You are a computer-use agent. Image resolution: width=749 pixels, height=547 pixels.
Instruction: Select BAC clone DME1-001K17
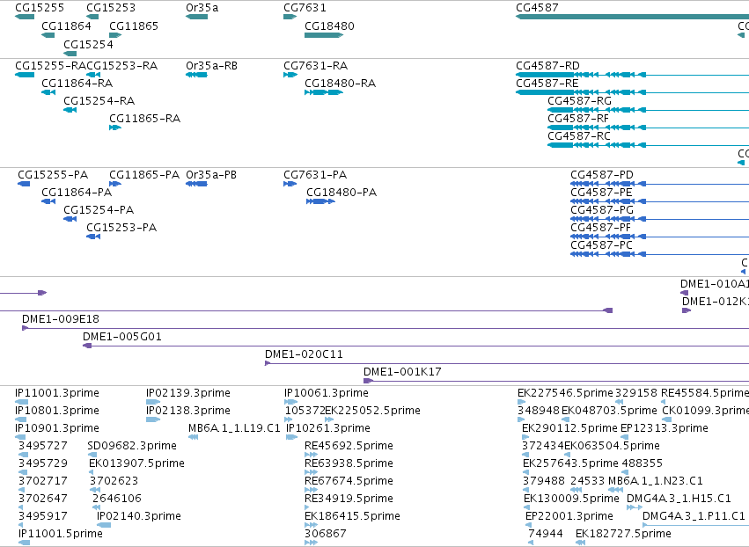(556, 381)
